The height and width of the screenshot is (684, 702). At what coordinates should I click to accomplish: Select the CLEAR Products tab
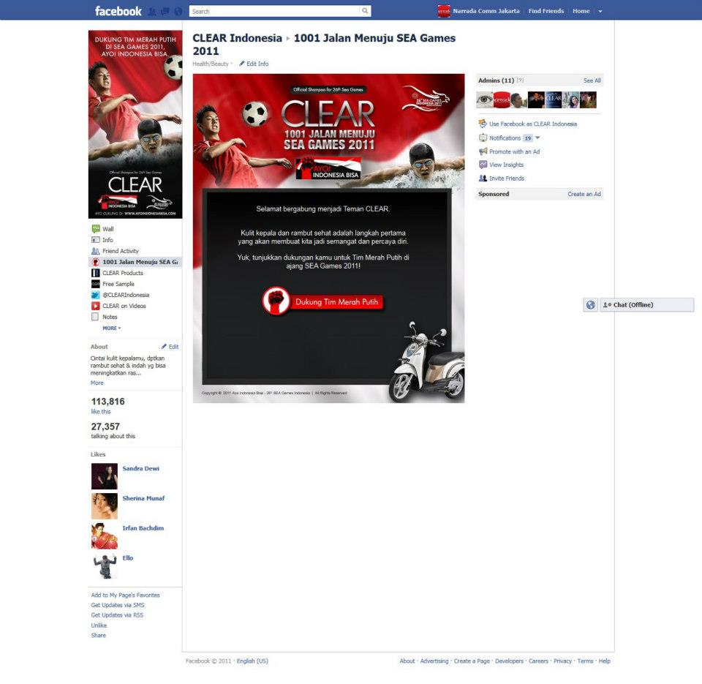coord(123,273)
